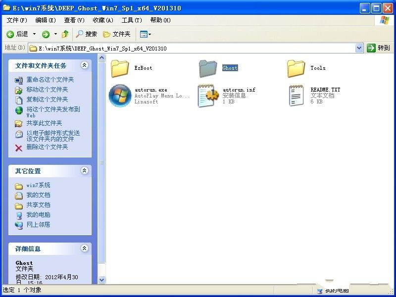The image size is (396, 297).
Task: Open the address bar dropdown arrow
Action: [x=359, y=48]
